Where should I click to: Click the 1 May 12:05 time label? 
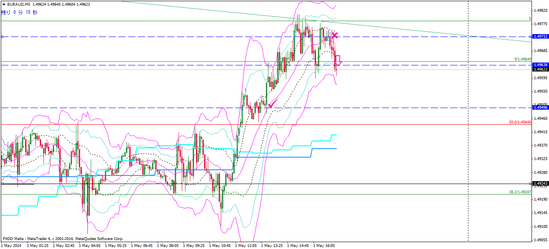click(246, 246)
